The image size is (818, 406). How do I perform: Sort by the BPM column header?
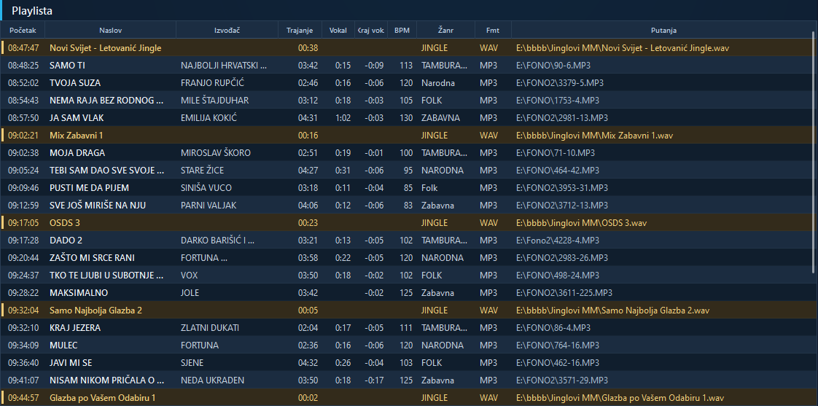point(402,31)
